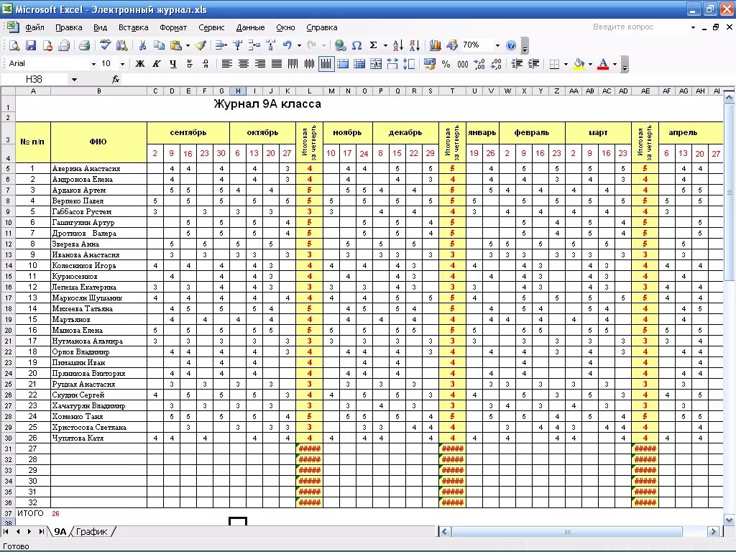Select the Format Painter brush icon

pos(201,45)
